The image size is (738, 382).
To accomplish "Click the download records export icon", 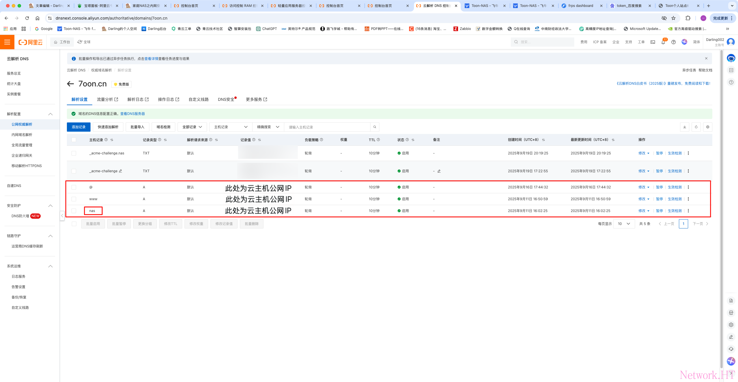I will [685, 127].
